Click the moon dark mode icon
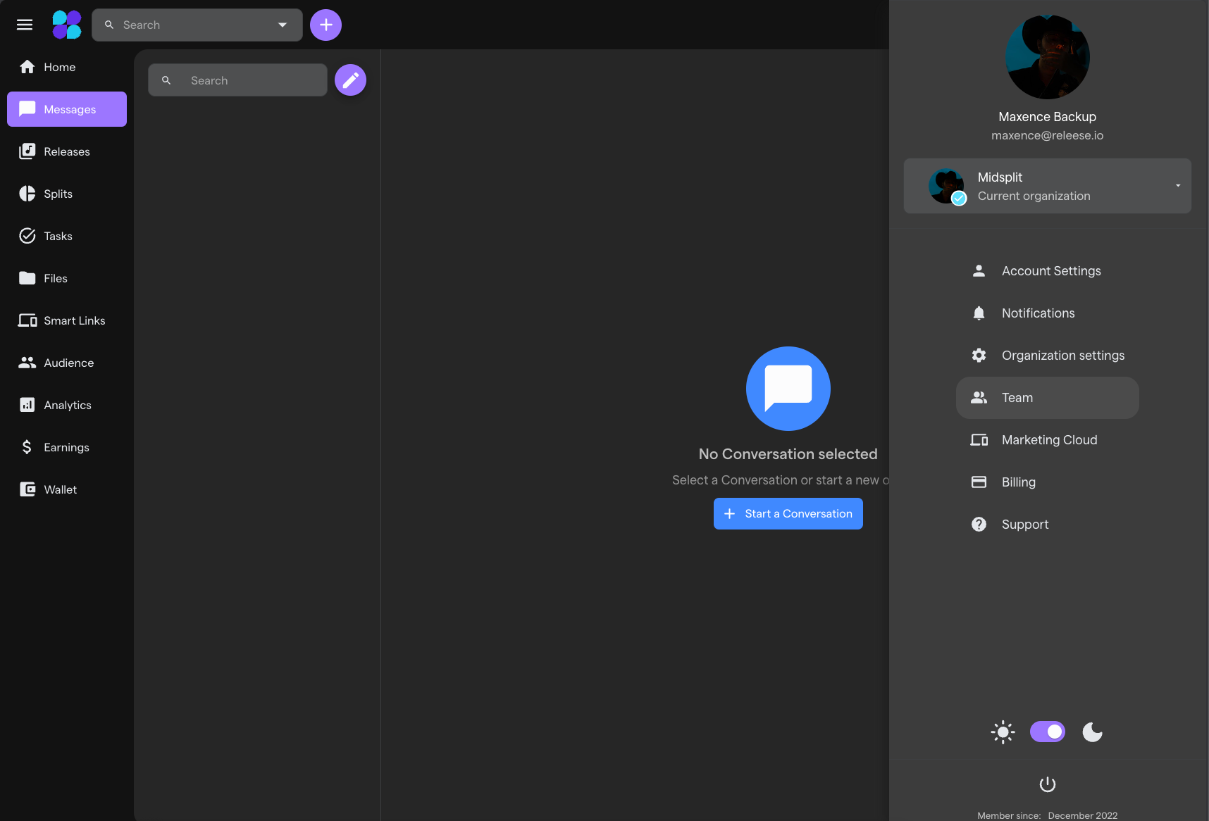 [1092, 732]
